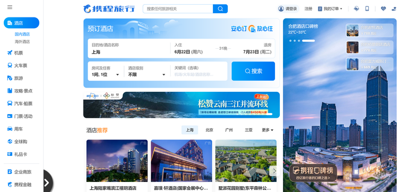Click the carousel indicator dots

pos(302,41)
